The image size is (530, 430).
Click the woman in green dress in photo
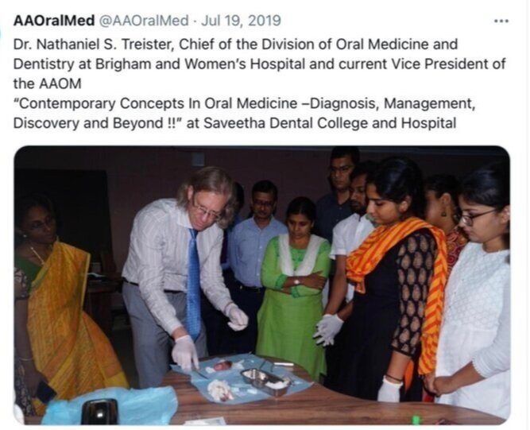(292, 288)
